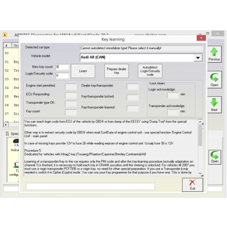Click the 'Procedure 5:' line in instructions
The image size is (227, 227).
click(32, 150)
